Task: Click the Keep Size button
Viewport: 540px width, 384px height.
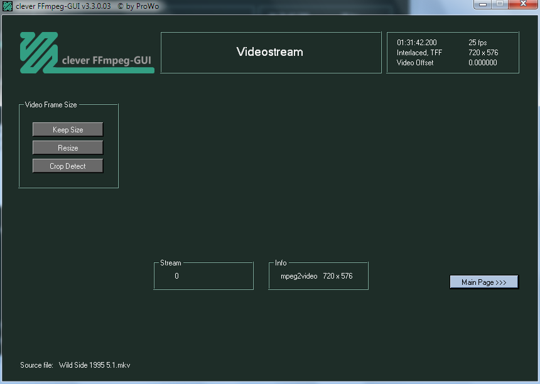Action: tap(68, 129)
